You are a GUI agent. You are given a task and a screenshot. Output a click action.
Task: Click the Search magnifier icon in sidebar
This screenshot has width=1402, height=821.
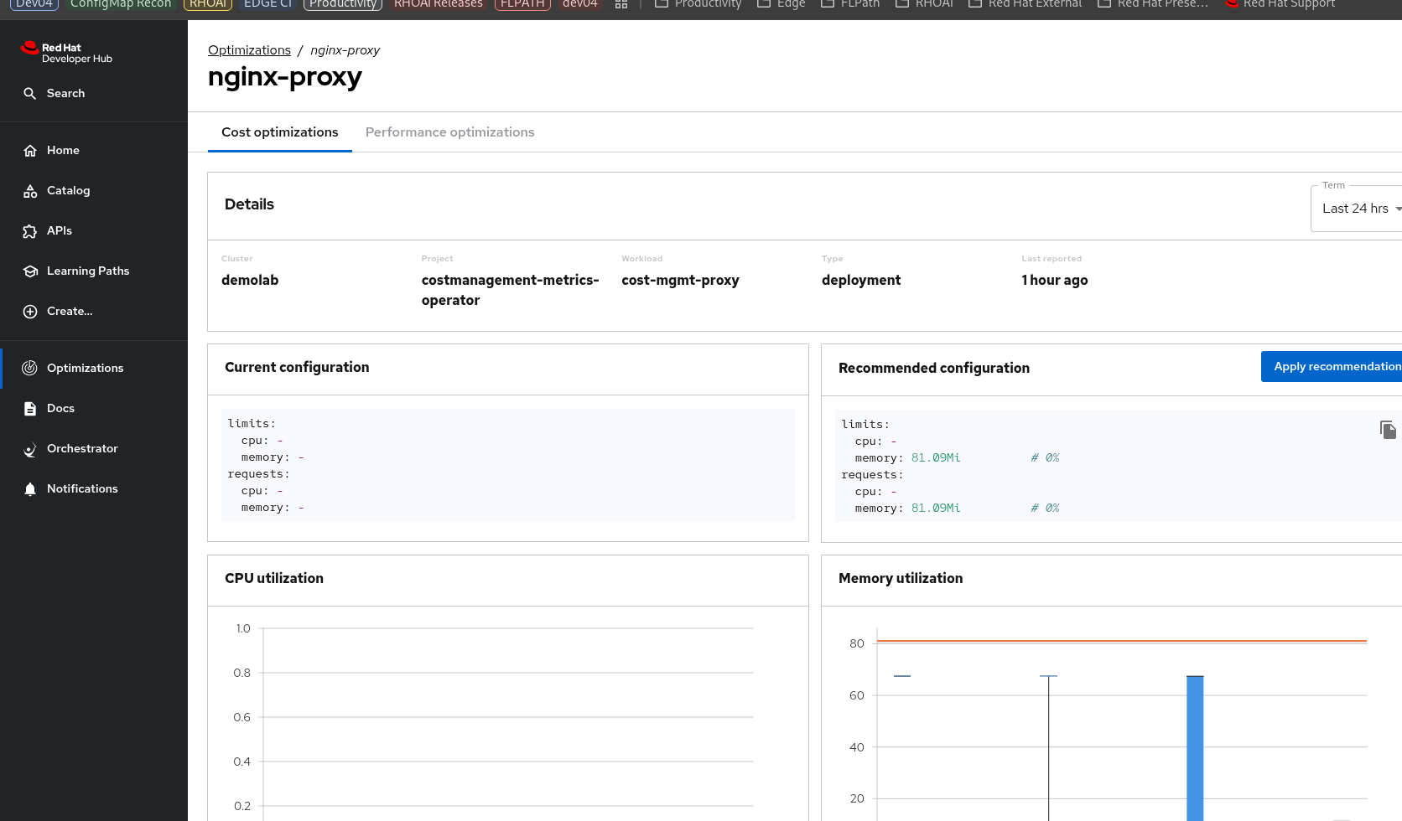point(30,94)
